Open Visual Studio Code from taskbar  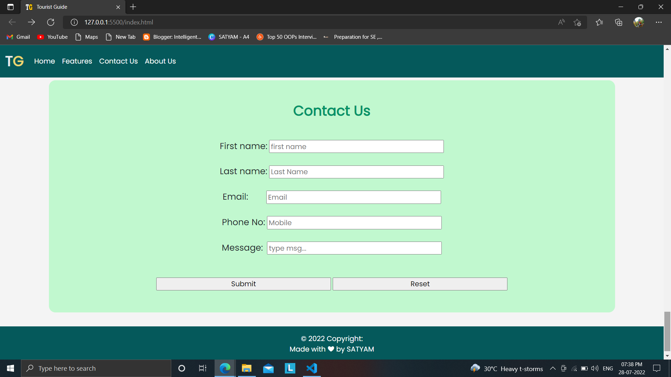(x=311, y=368)
